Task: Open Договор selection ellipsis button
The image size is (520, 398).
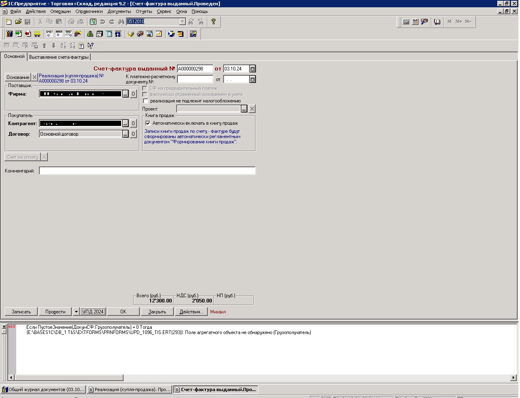Action: (125, 134)
